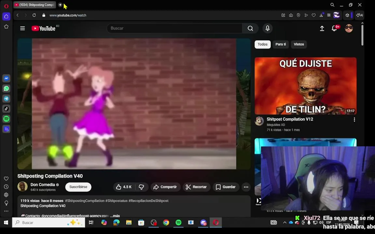Viewport: 375px width, 234px height.
Task: Open the Opera home sidebar icon
Action: (6, 17)
